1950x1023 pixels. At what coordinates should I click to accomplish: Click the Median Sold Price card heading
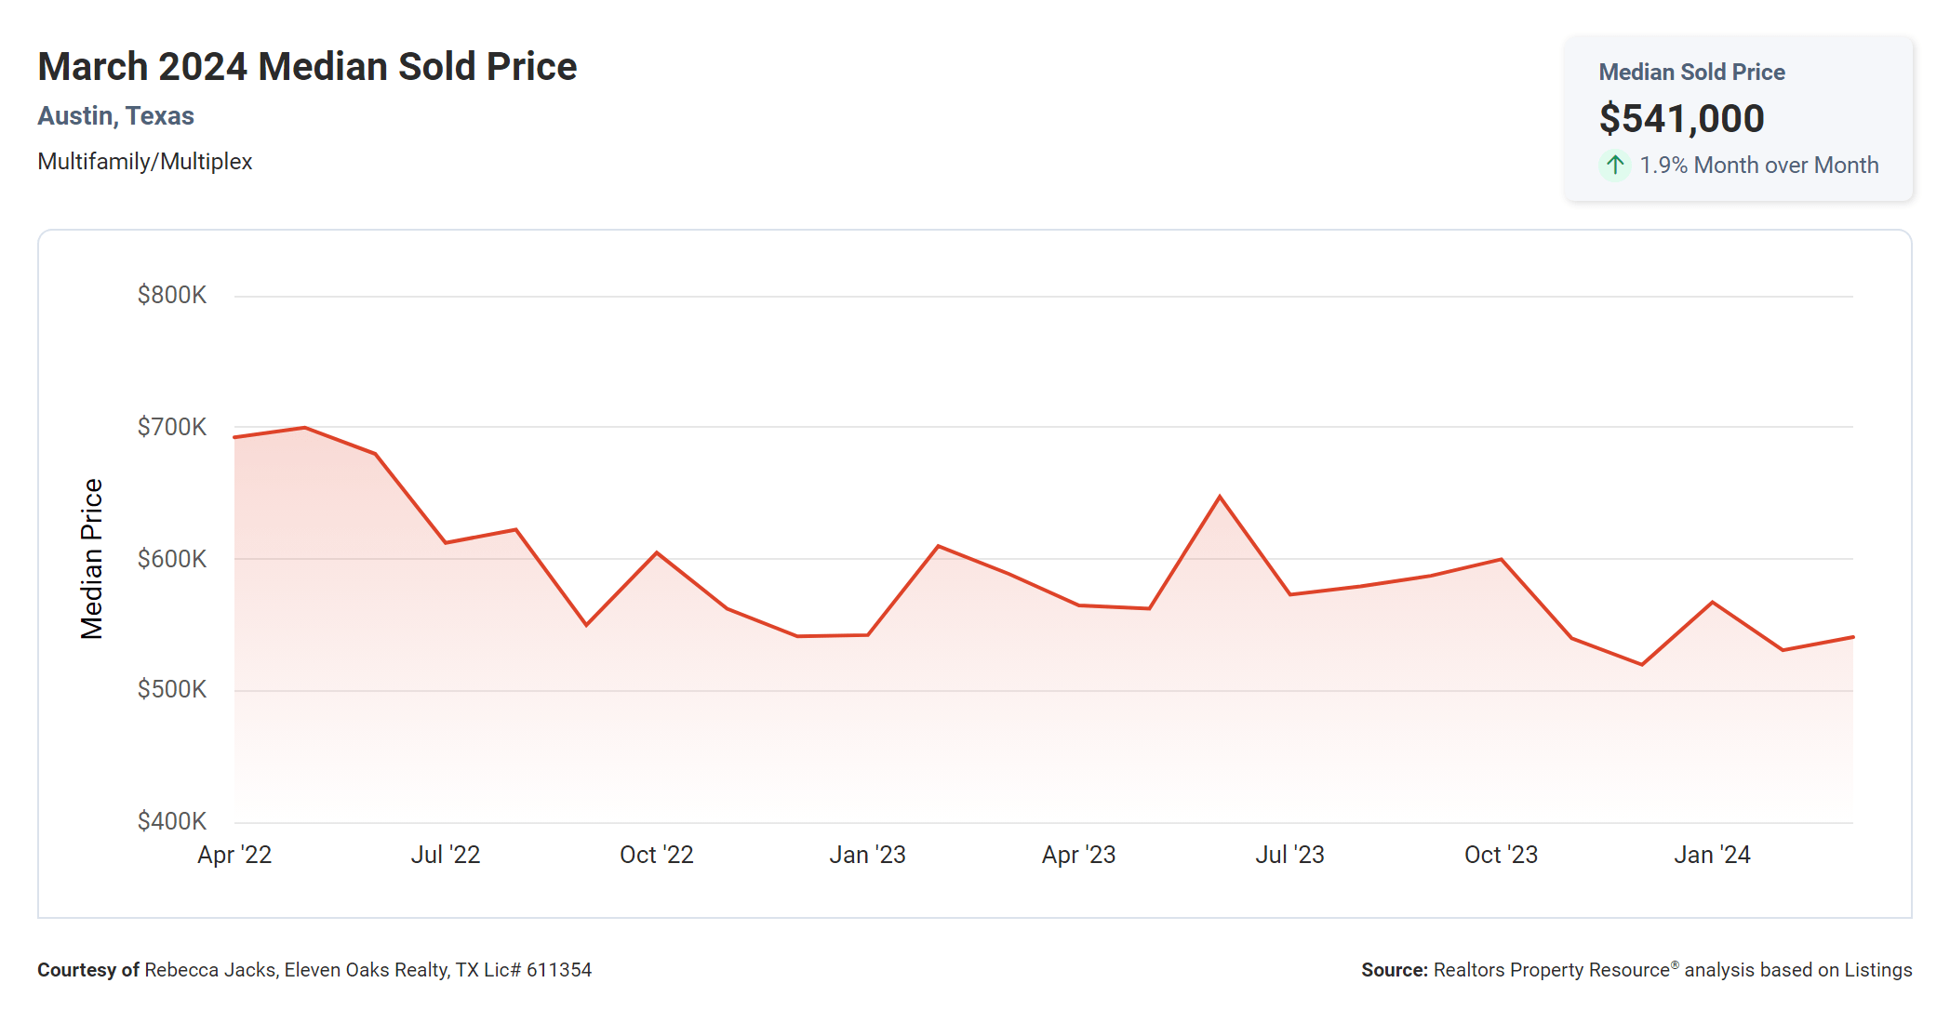(x=1691, y=73)
